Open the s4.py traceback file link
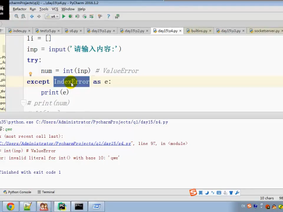 [x=65, y=144]
